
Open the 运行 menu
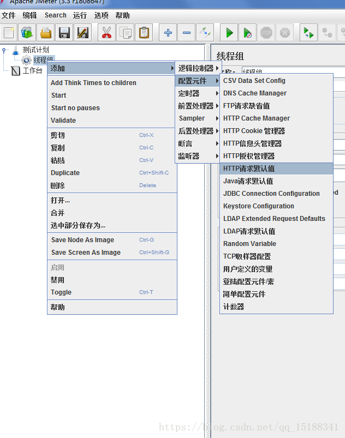pyautogui.click(x=80, y=15)
